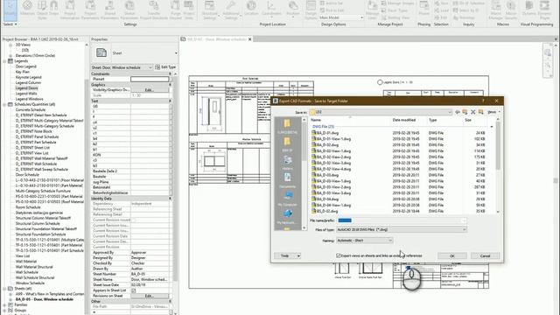
Task: Open Shared Parameters
Action: [x=109, y=10]
